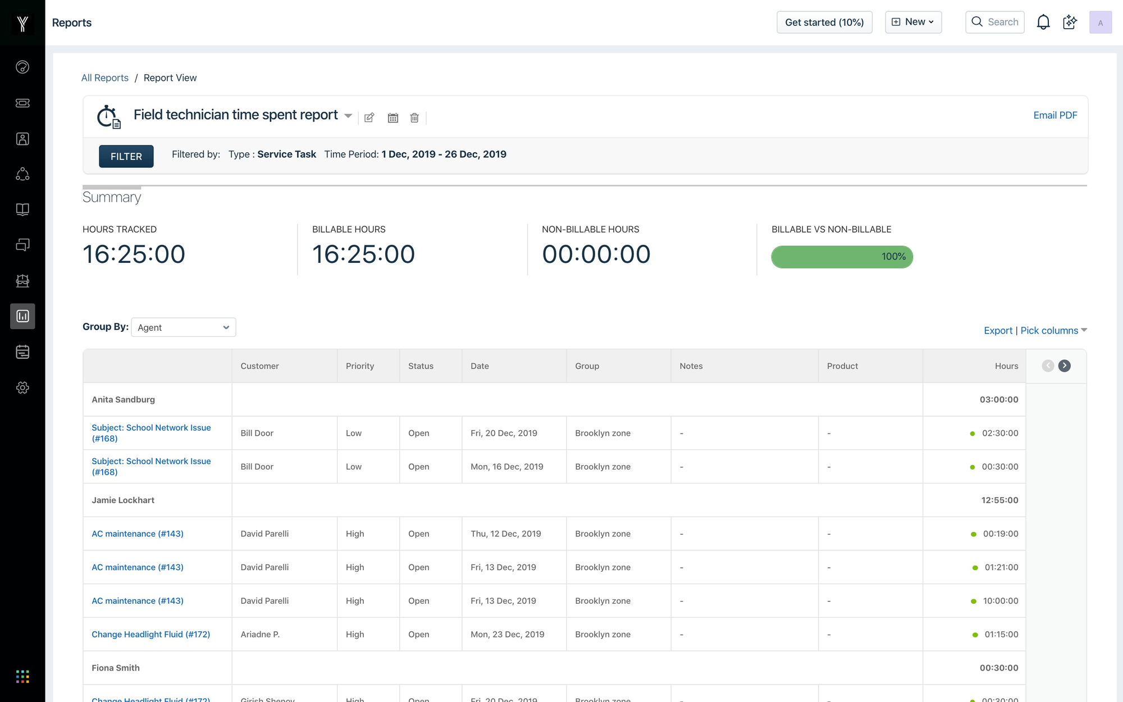
Task: Click the Reports page title
Action: 72,23
